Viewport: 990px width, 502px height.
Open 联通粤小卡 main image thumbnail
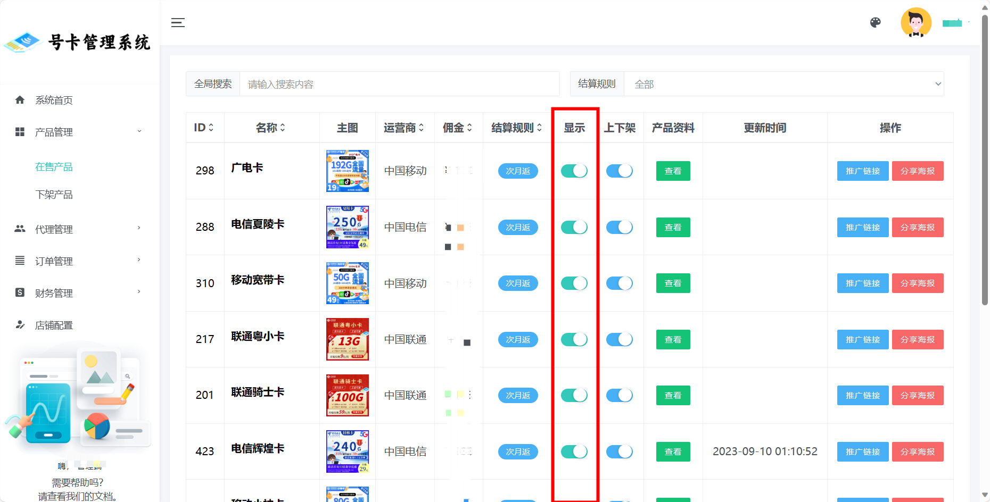348,339
